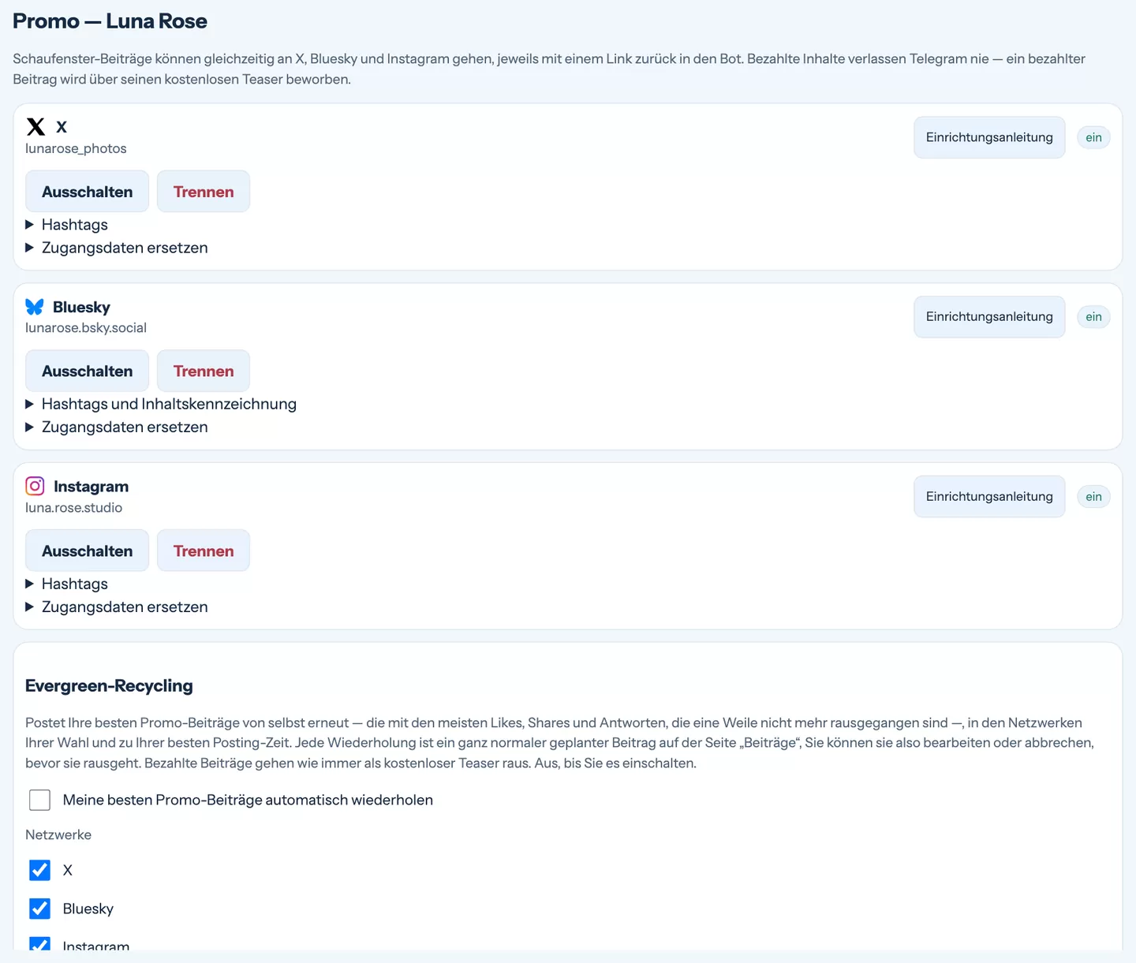Expand Zugangsdaten ersetzen for X
Screen dimensions: 1136x963
(x=117, y=248)
